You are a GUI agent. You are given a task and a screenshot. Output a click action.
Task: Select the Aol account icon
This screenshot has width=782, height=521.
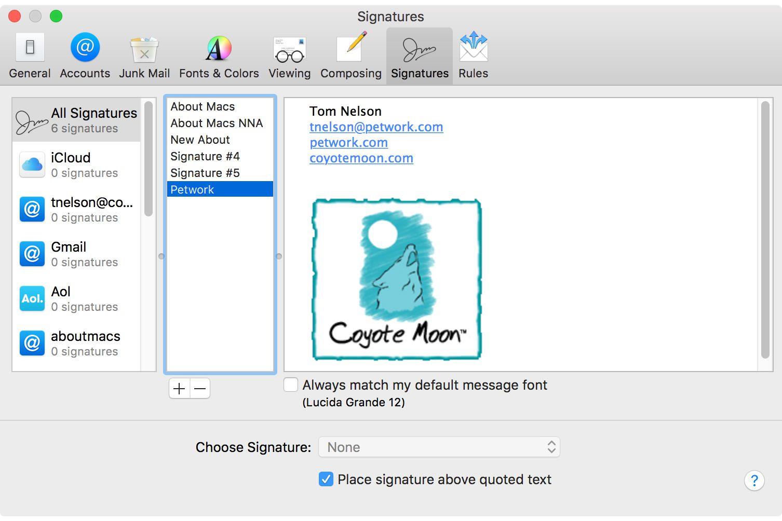32,298
